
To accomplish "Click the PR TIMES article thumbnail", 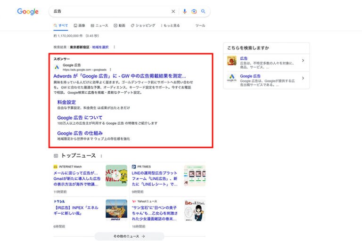I will coord(195,176).
